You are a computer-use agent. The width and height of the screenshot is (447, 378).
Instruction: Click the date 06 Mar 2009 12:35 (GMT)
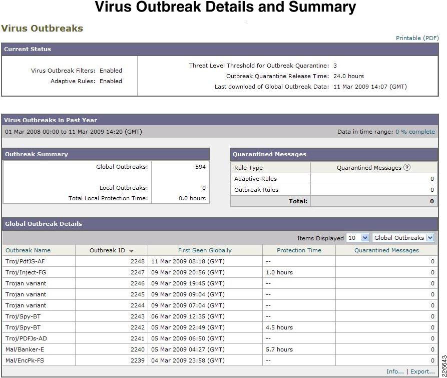tap(188, 316)
